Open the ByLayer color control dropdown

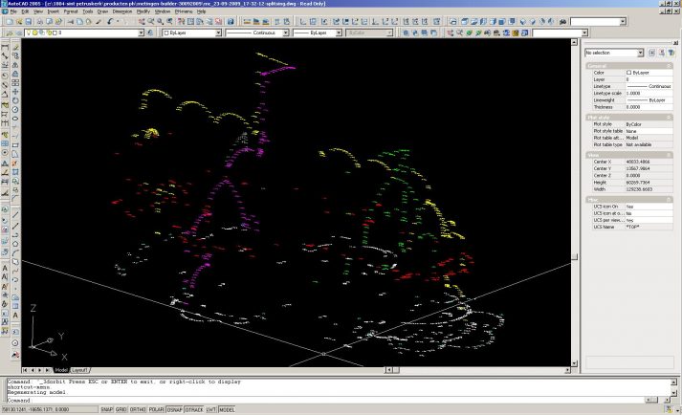218,33
